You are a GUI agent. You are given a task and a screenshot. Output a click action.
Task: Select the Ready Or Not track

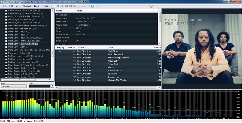tap(108, 70)
